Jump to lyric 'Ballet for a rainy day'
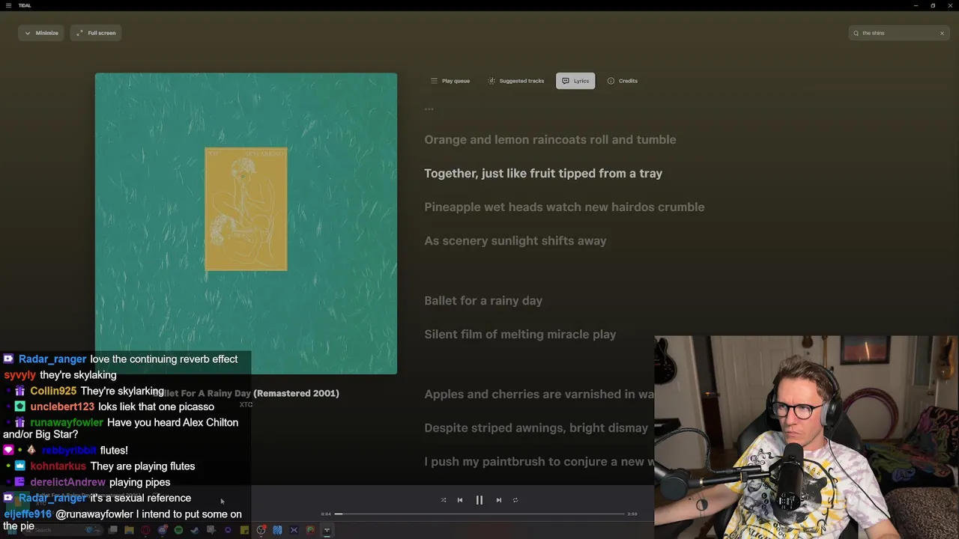The width and height of the screenshot is (959, 539). click(x=483, y=300)
